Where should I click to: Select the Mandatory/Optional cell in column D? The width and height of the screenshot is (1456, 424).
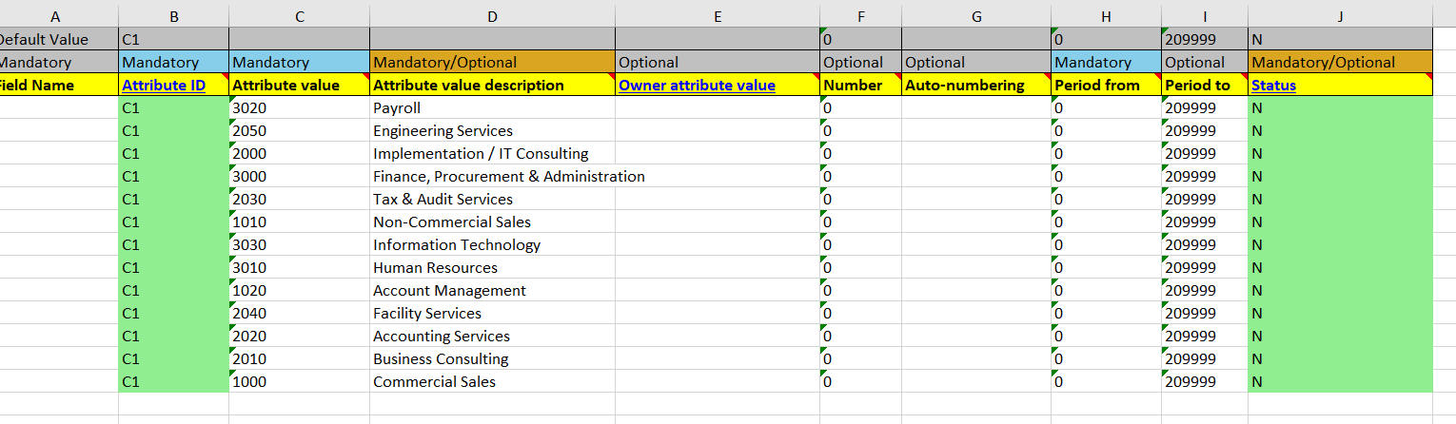point(492,62)
